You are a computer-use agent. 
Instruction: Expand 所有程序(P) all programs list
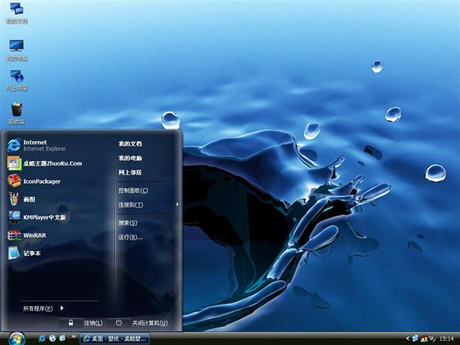[x=43, y=308]
